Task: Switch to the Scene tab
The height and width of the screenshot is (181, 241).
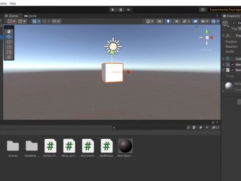Action: pos(12,16)
